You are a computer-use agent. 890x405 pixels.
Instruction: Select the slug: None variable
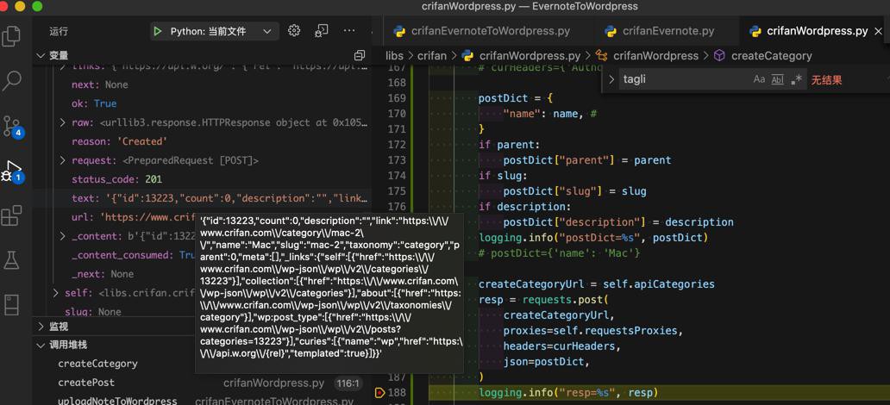click(x=93, y=311)
